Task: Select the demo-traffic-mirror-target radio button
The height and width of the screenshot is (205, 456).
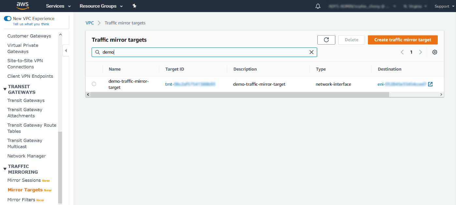Action: click(94, 84)
